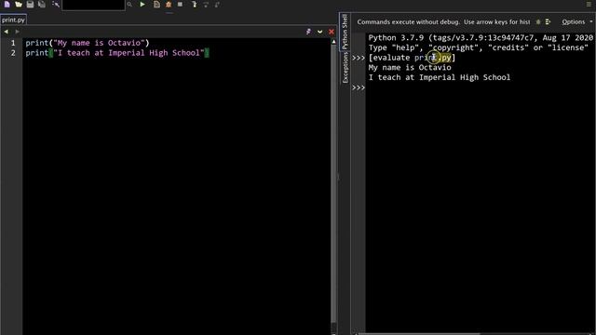The width and height of the screenshot is (596, 335).
Task: Save the current file
Action: pyautogui.click(x=30, y=4)
